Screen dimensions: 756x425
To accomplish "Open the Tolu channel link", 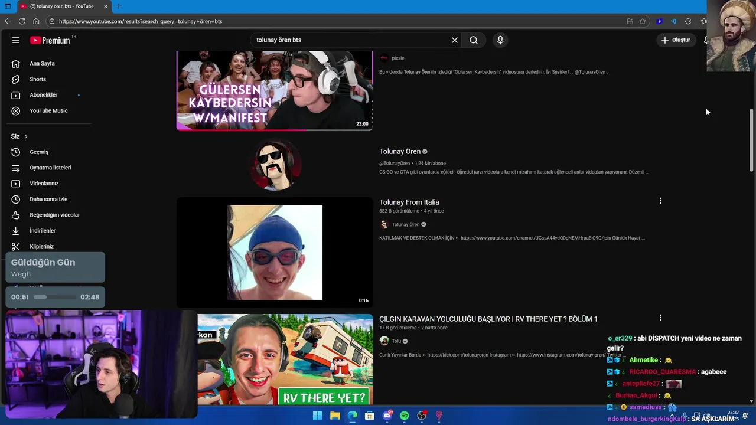I will coord(396,341).
